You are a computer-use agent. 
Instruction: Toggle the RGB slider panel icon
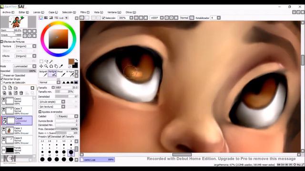tap(46, 18)
